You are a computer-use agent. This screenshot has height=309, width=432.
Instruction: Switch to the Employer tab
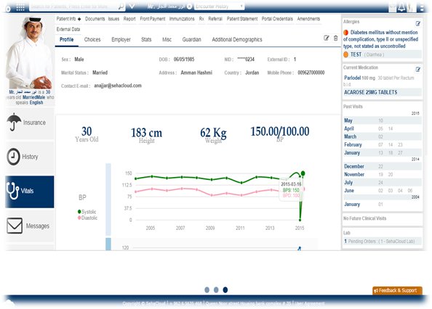(121, 40)
